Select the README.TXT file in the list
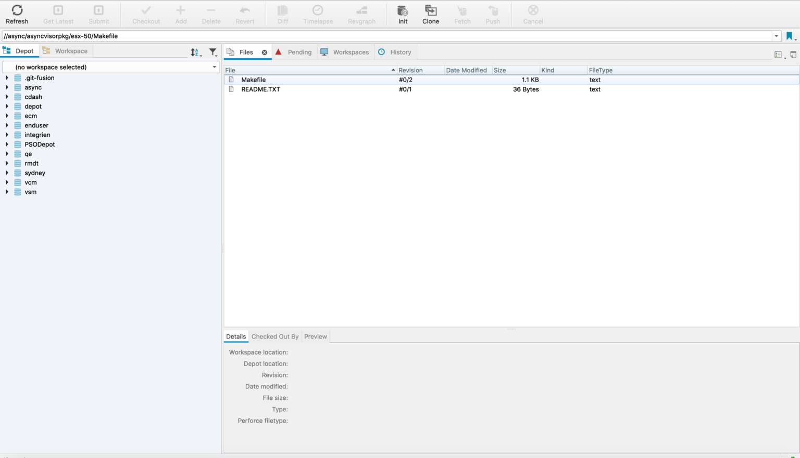Image resolution: width=800 pixels, height=458 pixels. (259, 89)
